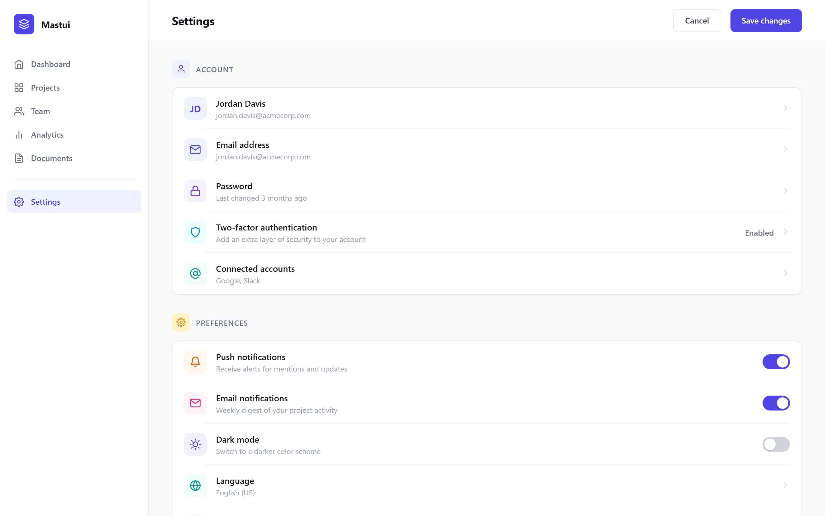Click the Settings page title
Image resolution: width=825 pixels, height=516 pixels.
pyautogui.click(x=193, y=21)
